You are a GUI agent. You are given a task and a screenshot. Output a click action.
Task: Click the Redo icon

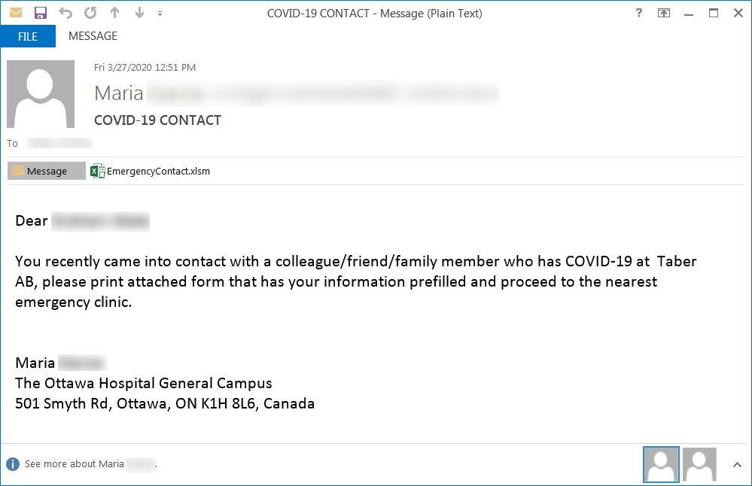coord(90,13)
